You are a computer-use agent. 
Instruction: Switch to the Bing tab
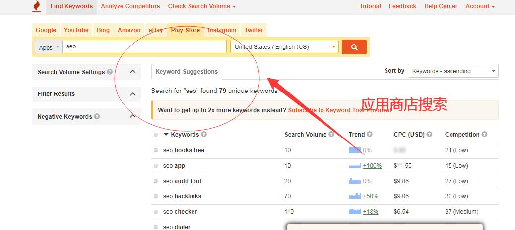103,30
